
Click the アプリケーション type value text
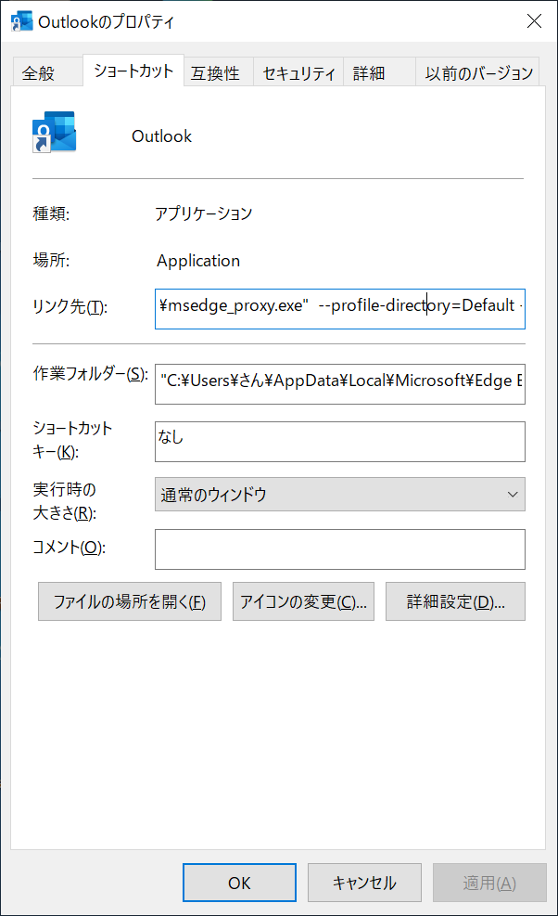(x=204, y=213)
